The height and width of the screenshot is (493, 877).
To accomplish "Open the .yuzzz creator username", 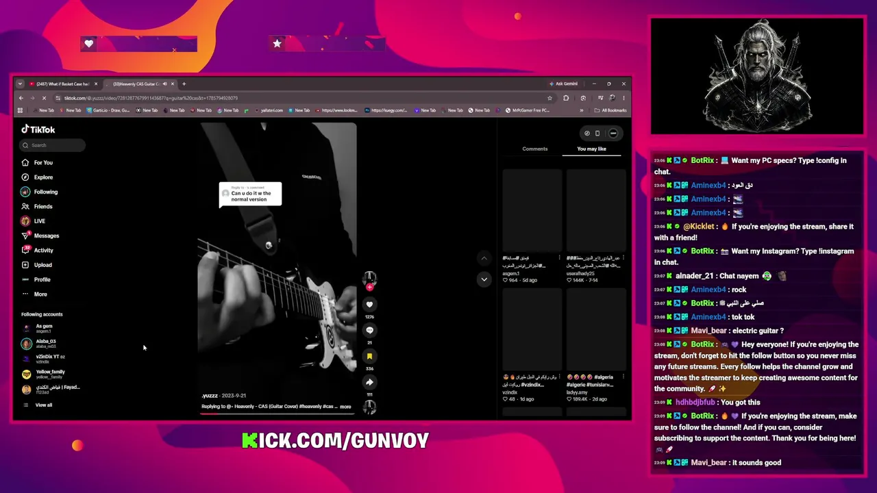I will coord(209,396).
